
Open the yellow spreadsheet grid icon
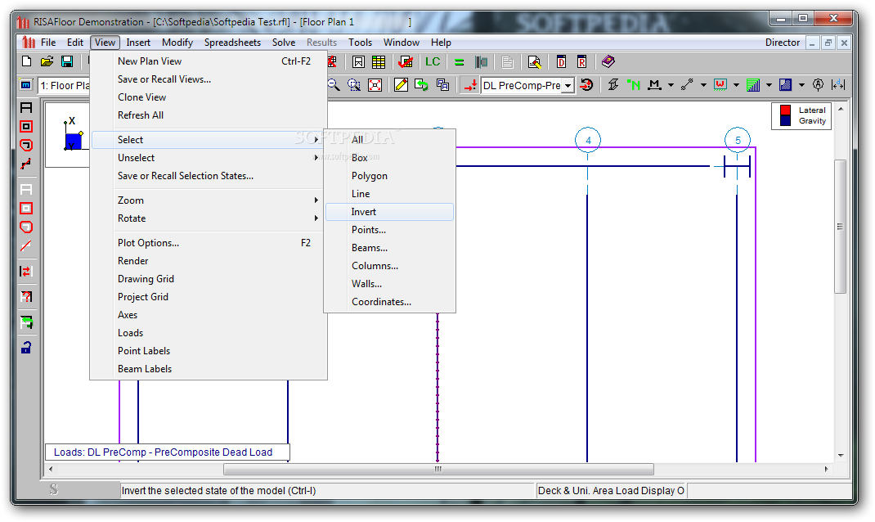click(379, 62)
